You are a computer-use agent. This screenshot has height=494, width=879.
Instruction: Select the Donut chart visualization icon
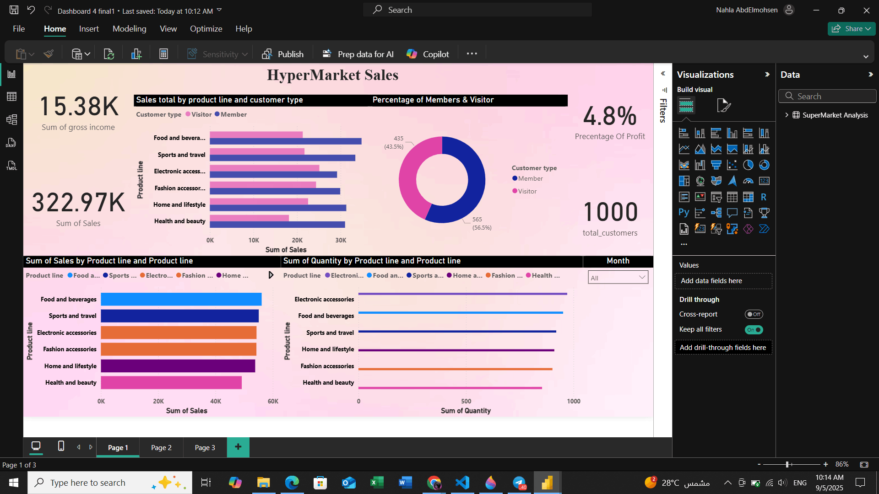tap(764, 165)
